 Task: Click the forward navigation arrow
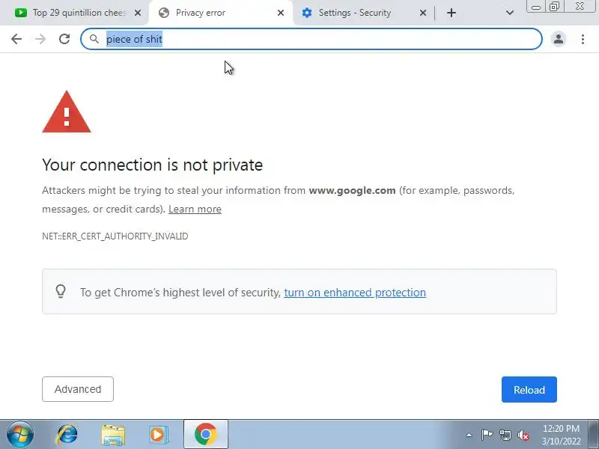40,39
